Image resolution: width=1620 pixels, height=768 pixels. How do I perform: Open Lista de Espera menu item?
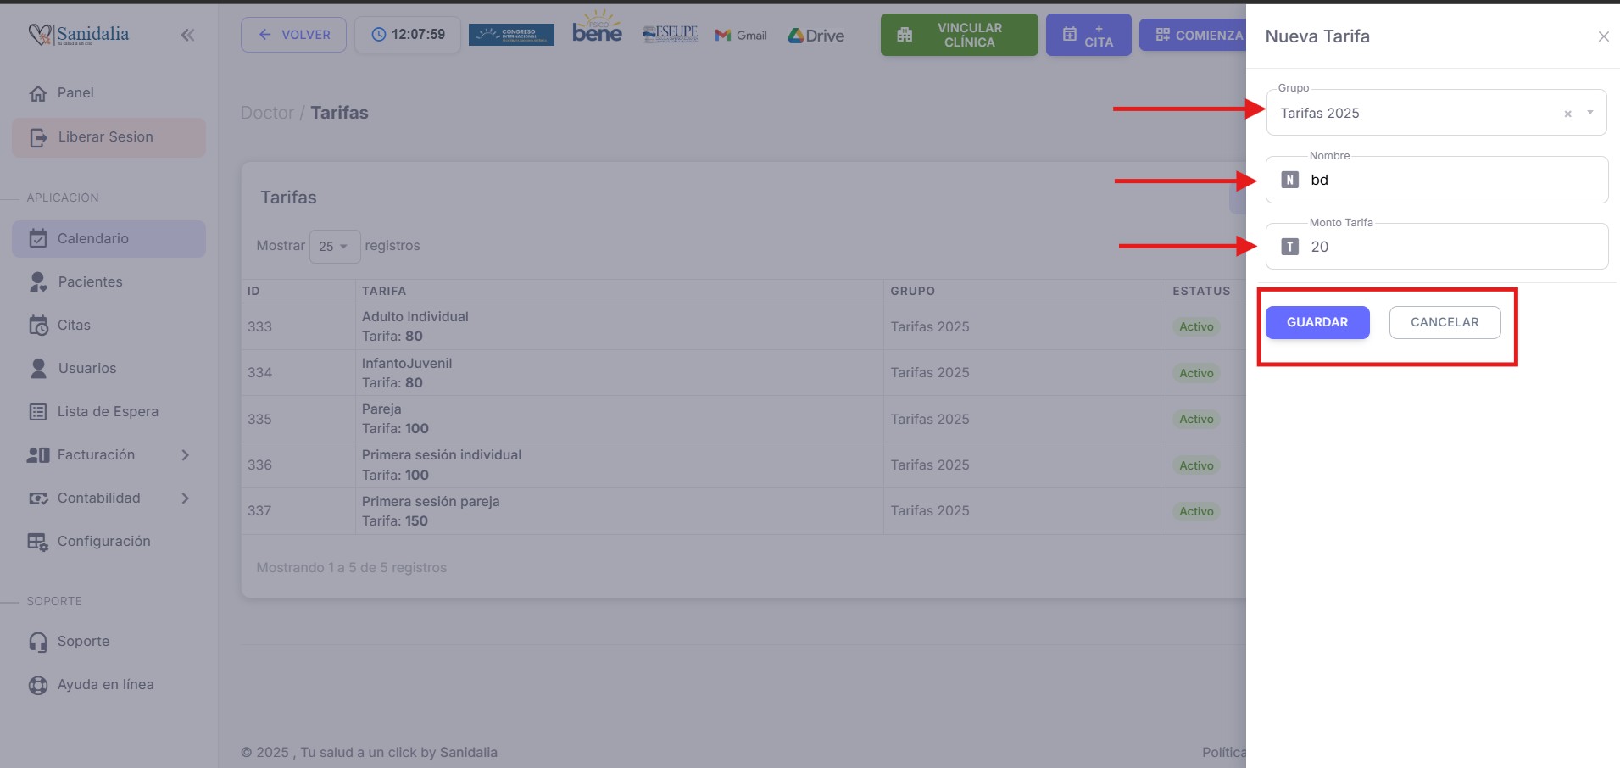point(108,411)
